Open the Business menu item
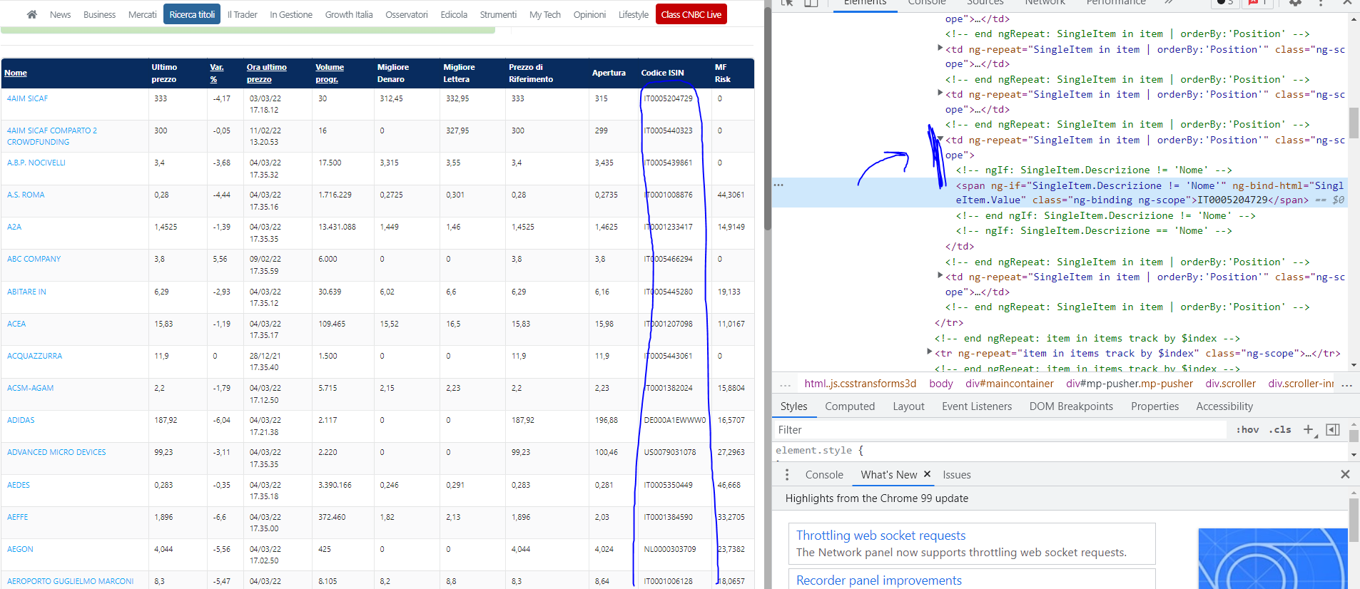1360x589 pixels. (x=99, y=14)
